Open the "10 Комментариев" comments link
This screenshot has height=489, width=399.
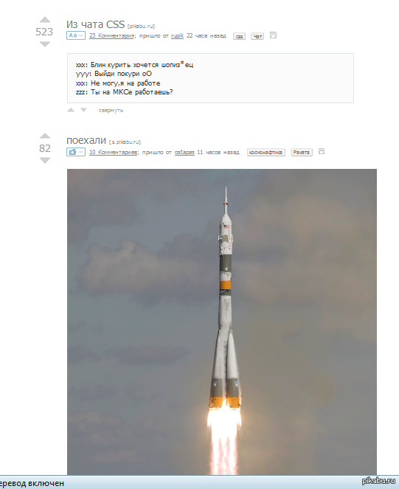click(114, 152)
